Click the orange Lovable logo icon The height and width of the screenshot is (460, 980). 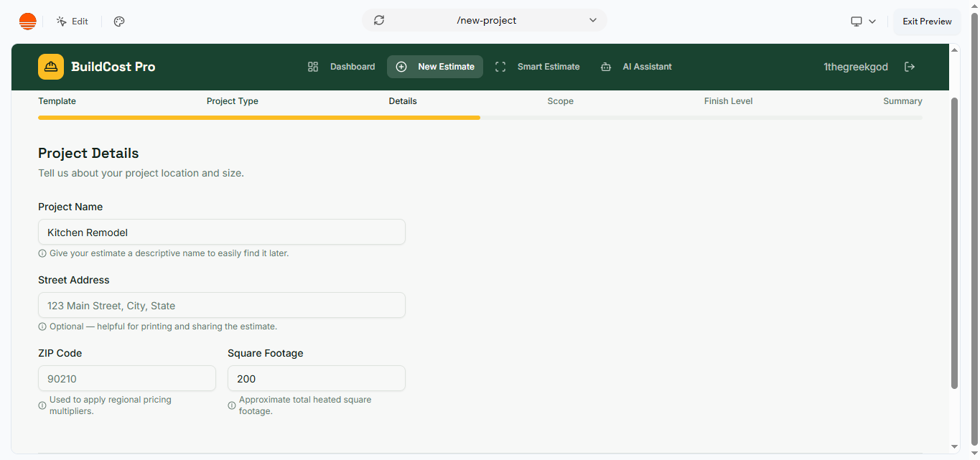(x=27, y=22)
